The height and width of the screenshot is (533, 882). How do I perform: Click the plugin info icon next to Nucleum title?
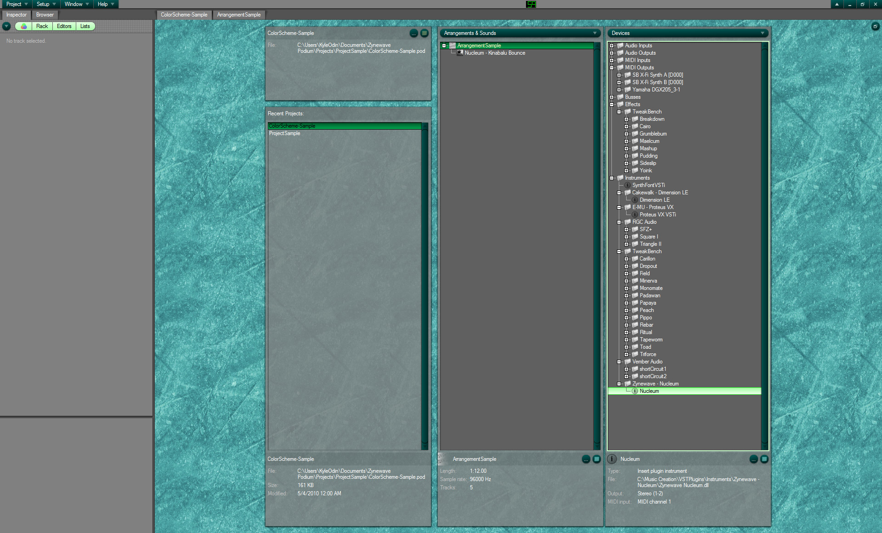(612, 459)
